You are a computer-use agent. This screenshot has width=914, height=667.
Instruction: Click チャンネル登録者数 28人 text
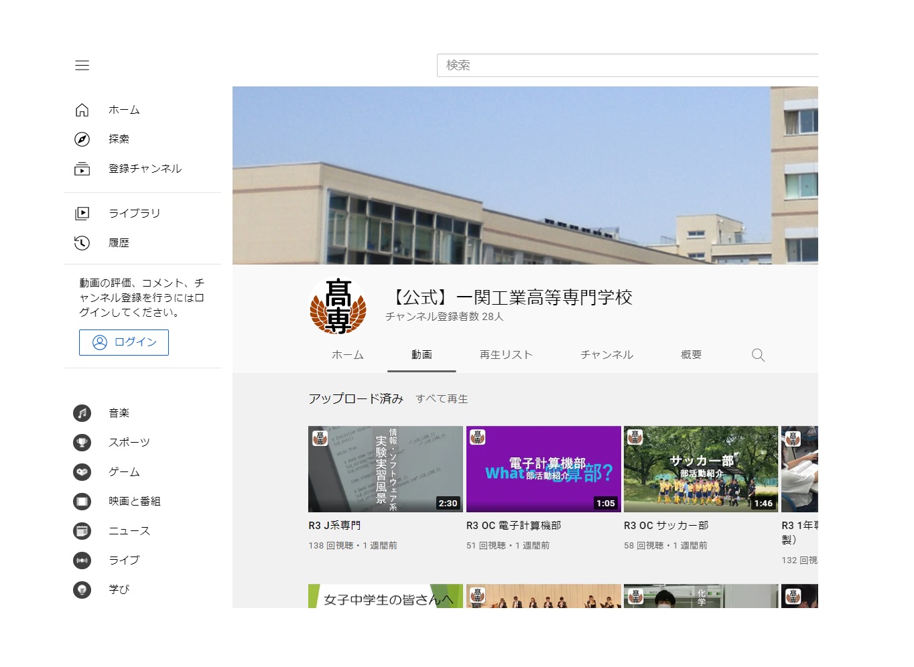444,317
